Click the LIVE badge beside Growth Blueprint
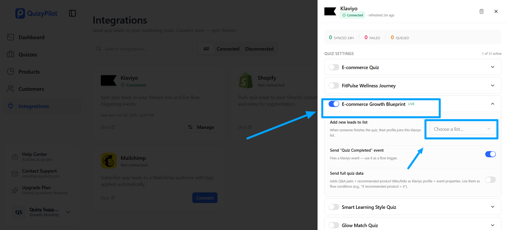The height and width of the screenshot is (230, 508). pyautogui.click(x=411, y=104)
